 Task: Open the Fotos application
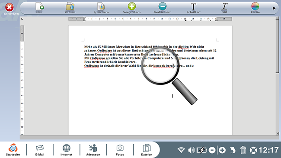point(120,150)
